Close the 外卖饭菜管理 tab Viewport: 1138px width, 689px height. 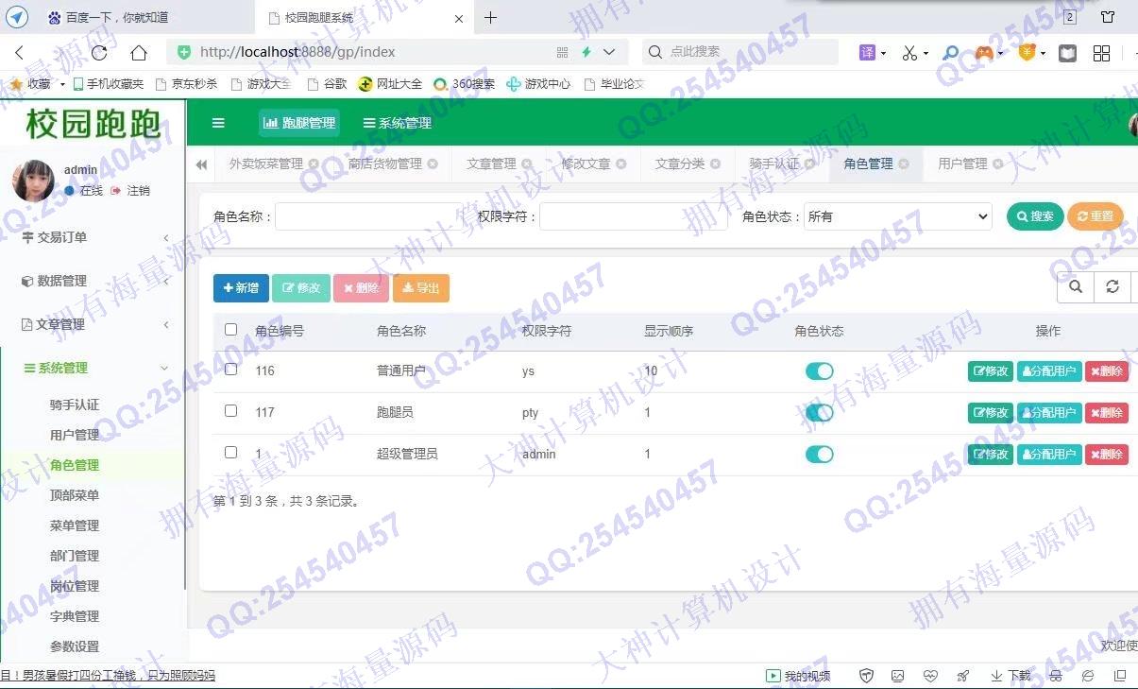click(x=314, y=164)
